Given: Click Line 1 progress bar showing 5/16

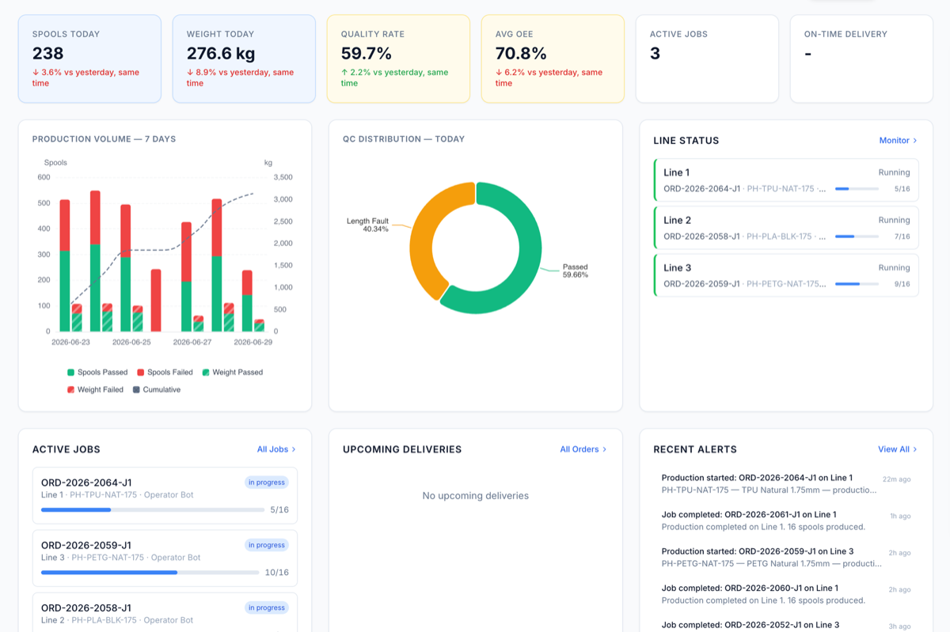Looking at the screenshot, I should 857,189.
